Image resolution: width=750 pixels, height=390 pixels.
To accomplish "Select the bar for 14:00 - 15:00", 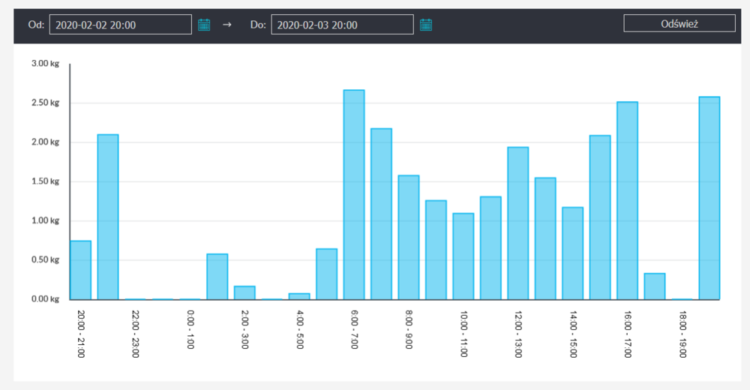I will [572, 253].
